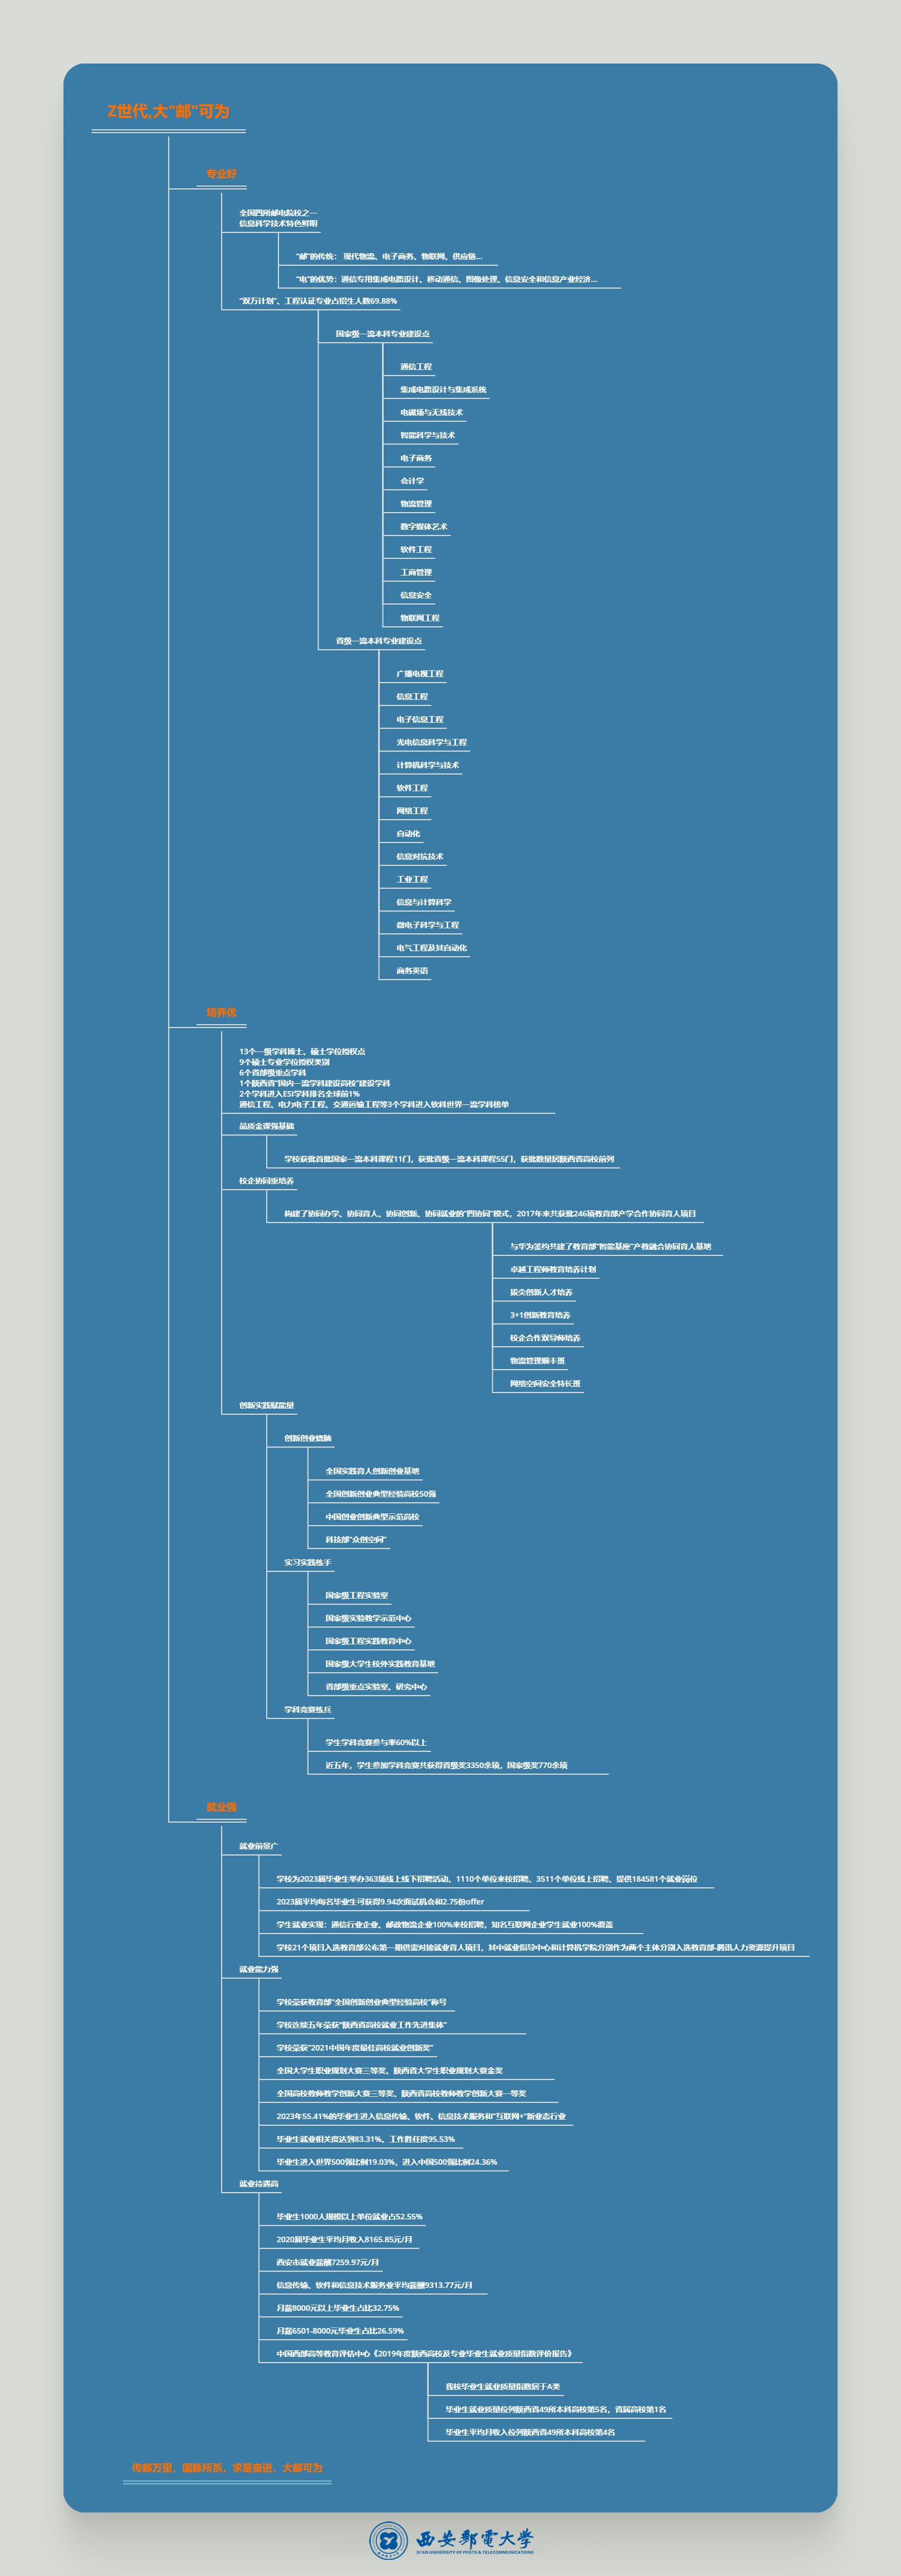901x2576 pixels.
Task: Click the Xi'an University logo emblem
Action: (x=388, y=2539)
